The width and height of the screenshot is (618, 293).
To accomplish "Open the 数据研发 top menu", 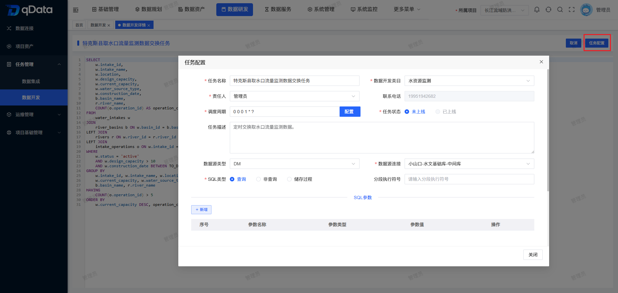I will (235, 9).
